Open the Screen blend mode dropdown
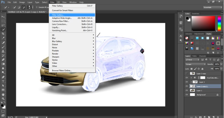Screen dimensions: 224x118 click(x=195, y=64)
